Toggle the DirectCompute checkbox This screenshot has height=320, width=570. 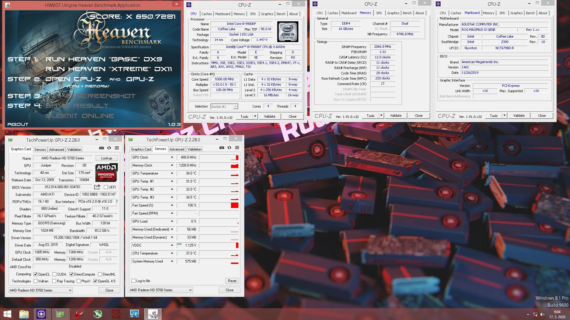(71, 274)
